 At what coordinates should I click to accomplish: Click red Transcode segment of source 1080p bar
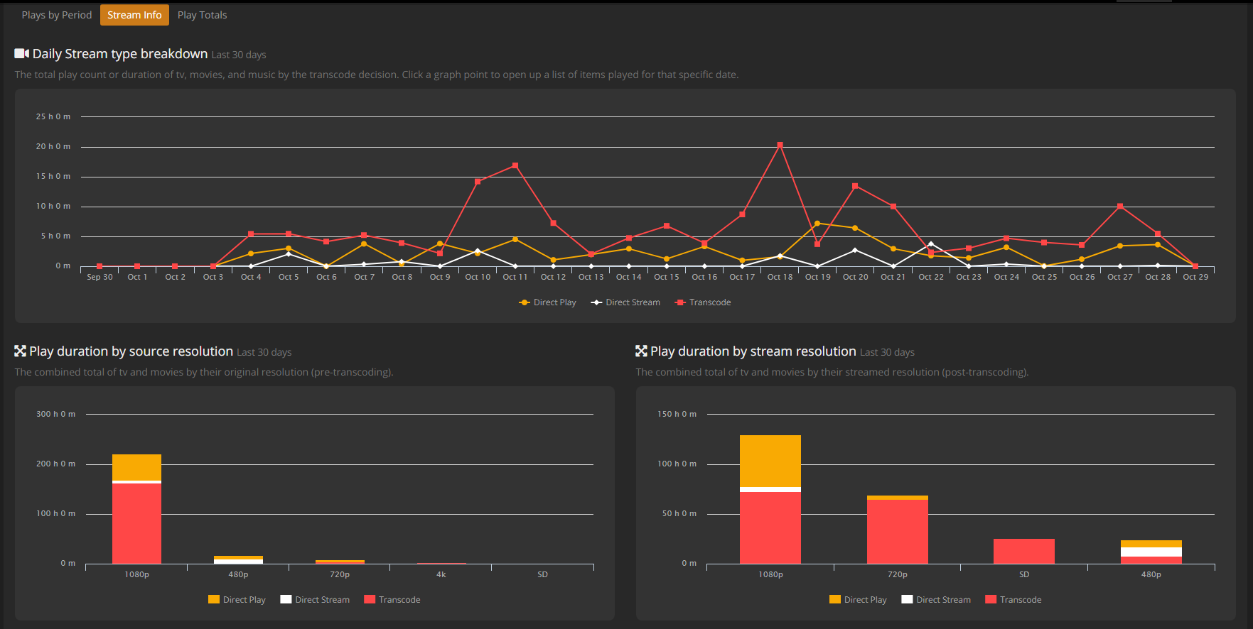coord(136,523)
